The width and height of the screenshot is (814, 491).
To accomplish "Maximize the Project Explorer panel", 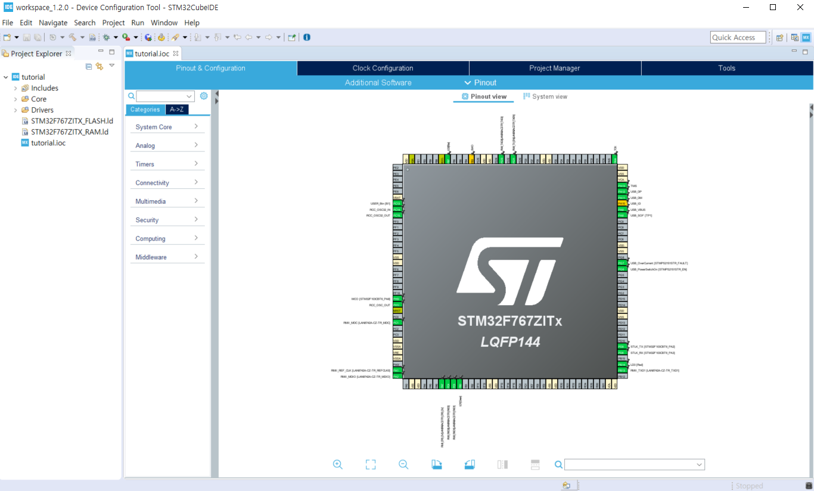I will [111, 52].
